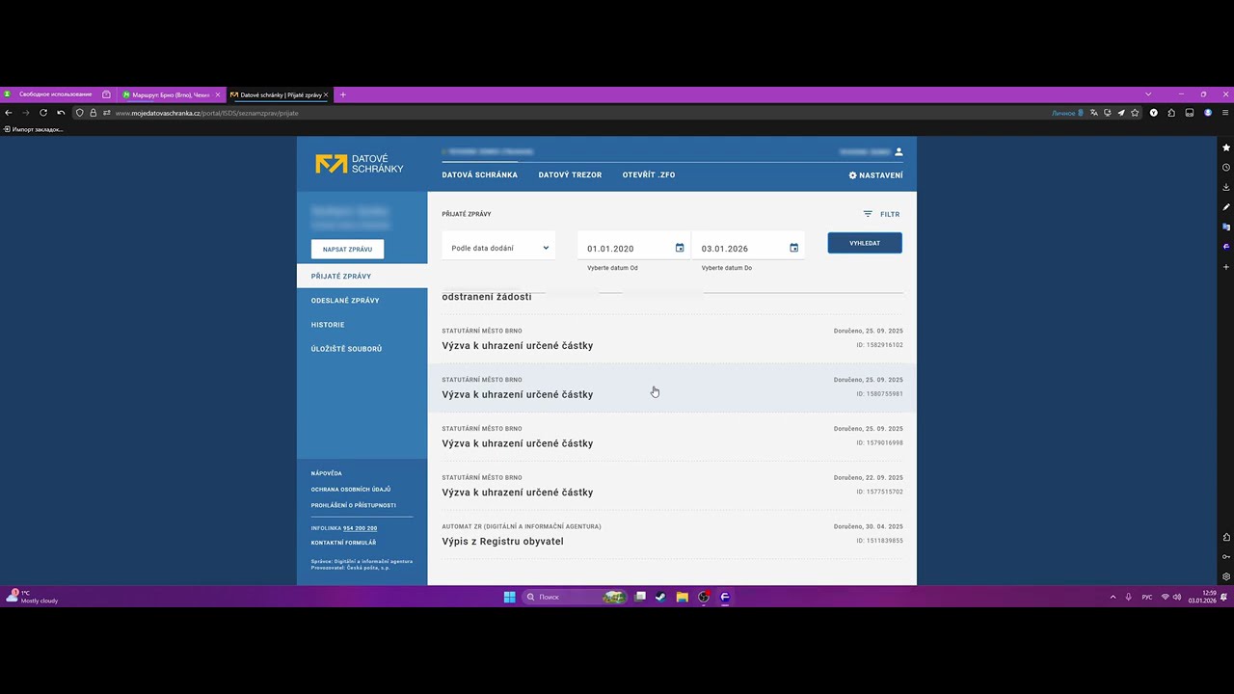Open the FILTR filter options
Image resolution: width=1234 pixels, height=694 pixels.
pyautogui.click(x=882, y=214)
